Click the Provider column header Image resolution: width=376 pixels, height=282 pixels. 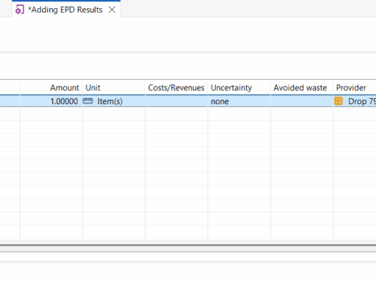tap(355, 88)
